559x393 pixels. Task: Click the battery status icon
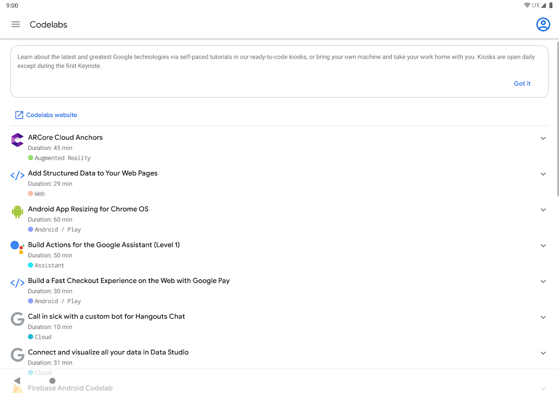click(551, 5)
